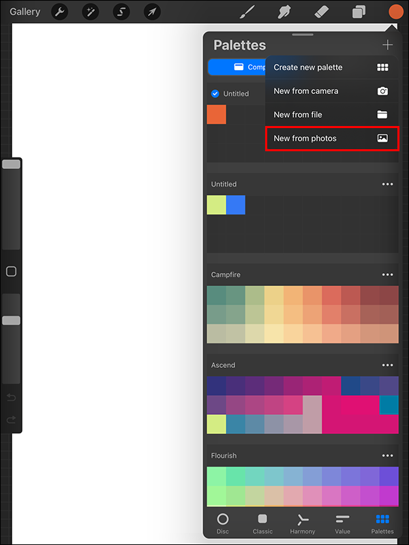Image resolution: width=409 pixels, height=545 pixels.
Task: Switch to Disc color tab
Action: click(223, 524)
